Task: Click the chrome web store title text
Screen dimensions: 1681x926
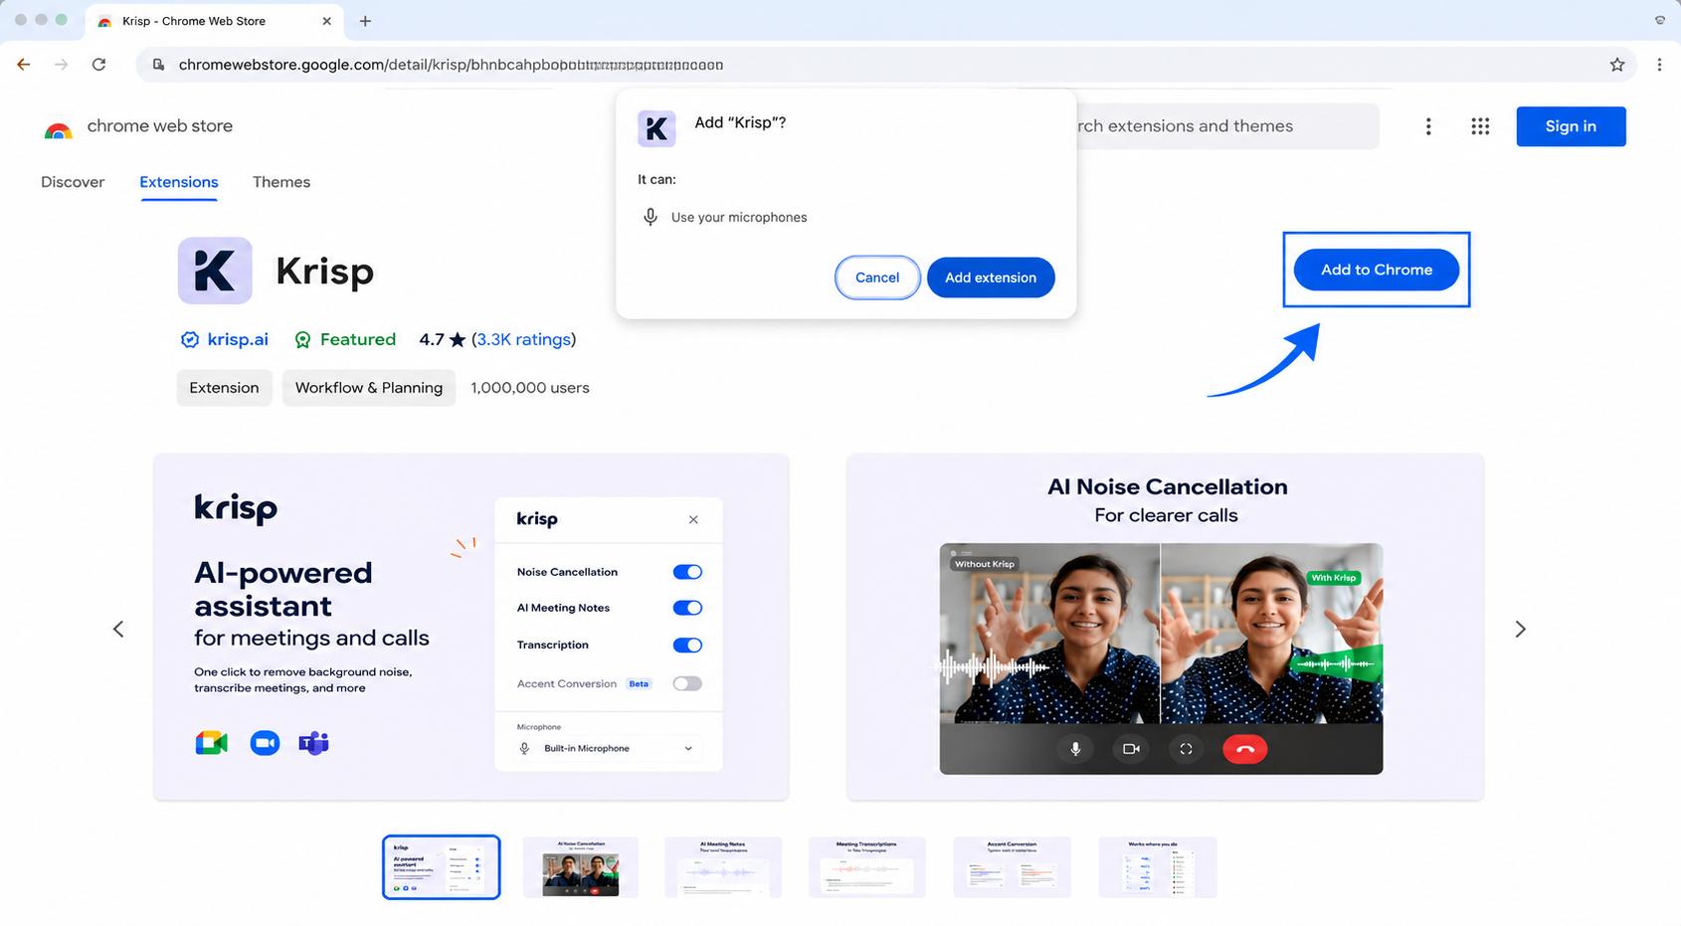Action: pyautogui.click(x=160, y=126)
